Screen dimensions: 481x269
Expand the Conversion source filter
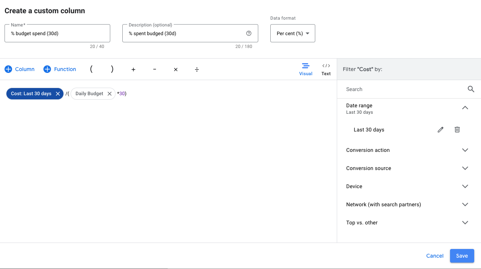point(465,168)
